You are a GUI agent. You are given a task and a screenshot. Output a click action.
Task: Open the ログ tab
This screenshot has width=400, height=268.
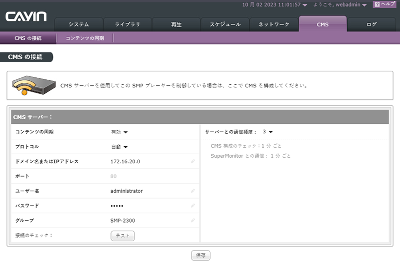click(x=371, y=24)
